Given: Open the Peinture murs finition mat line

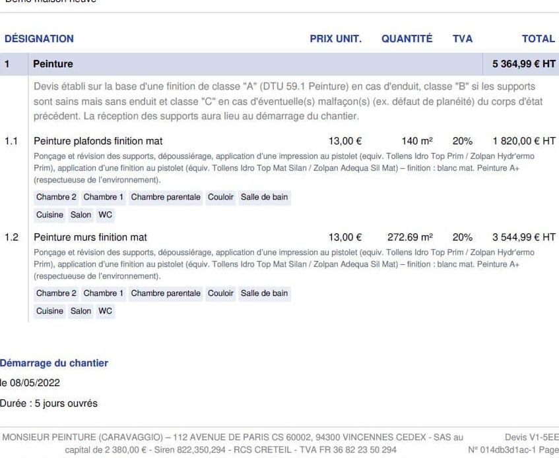Looking at the screenshot, I should point(90,237).
